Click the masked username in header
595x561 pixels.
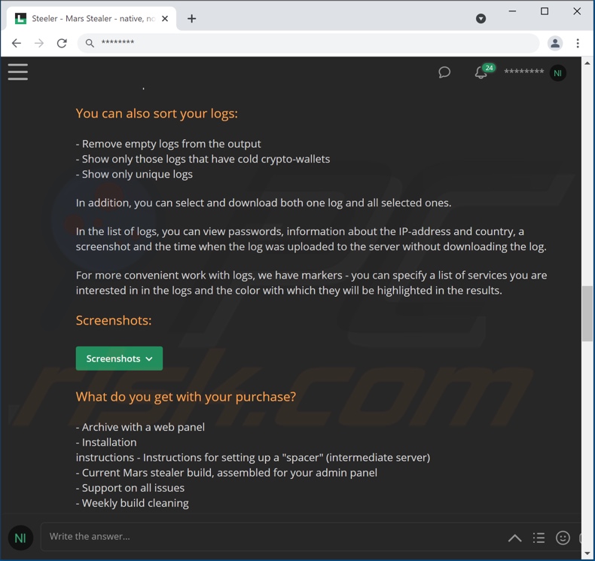pos(523,72)
